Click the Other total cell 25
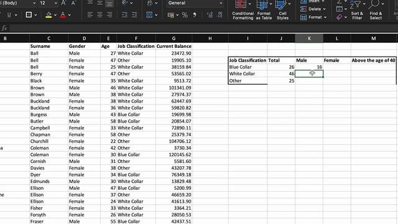This screenshot has width=398, height=224. click(281, 81)
